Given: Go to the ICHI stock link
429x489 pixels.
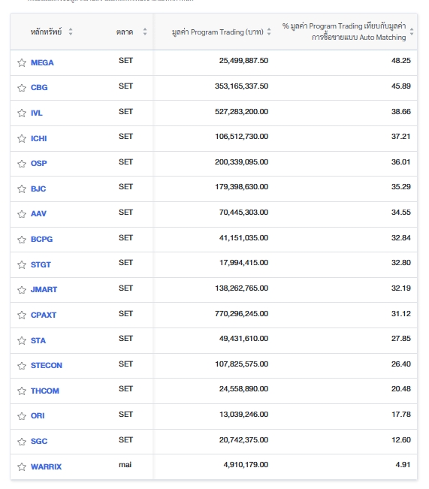Looking at the screenshot, I should pos(38,138).
